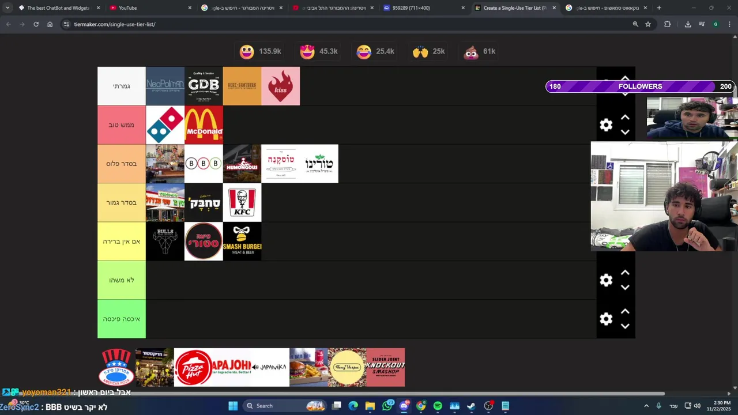Click the taskbar Search box

[285, 406]
